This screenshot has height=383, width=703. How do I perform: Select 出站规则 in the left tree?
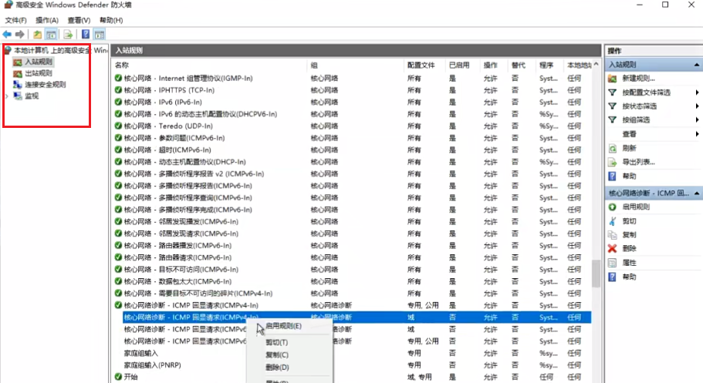pos(39,73)
